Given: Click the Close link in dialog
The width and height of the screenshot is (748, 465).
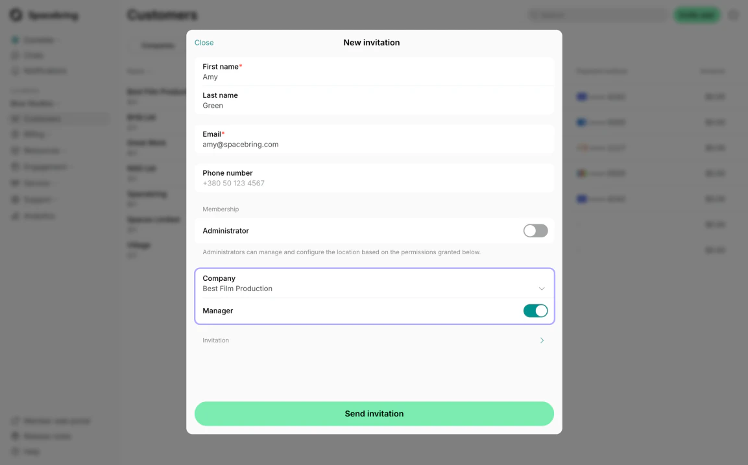Looking at the screenshot, I should pos(204,42).
